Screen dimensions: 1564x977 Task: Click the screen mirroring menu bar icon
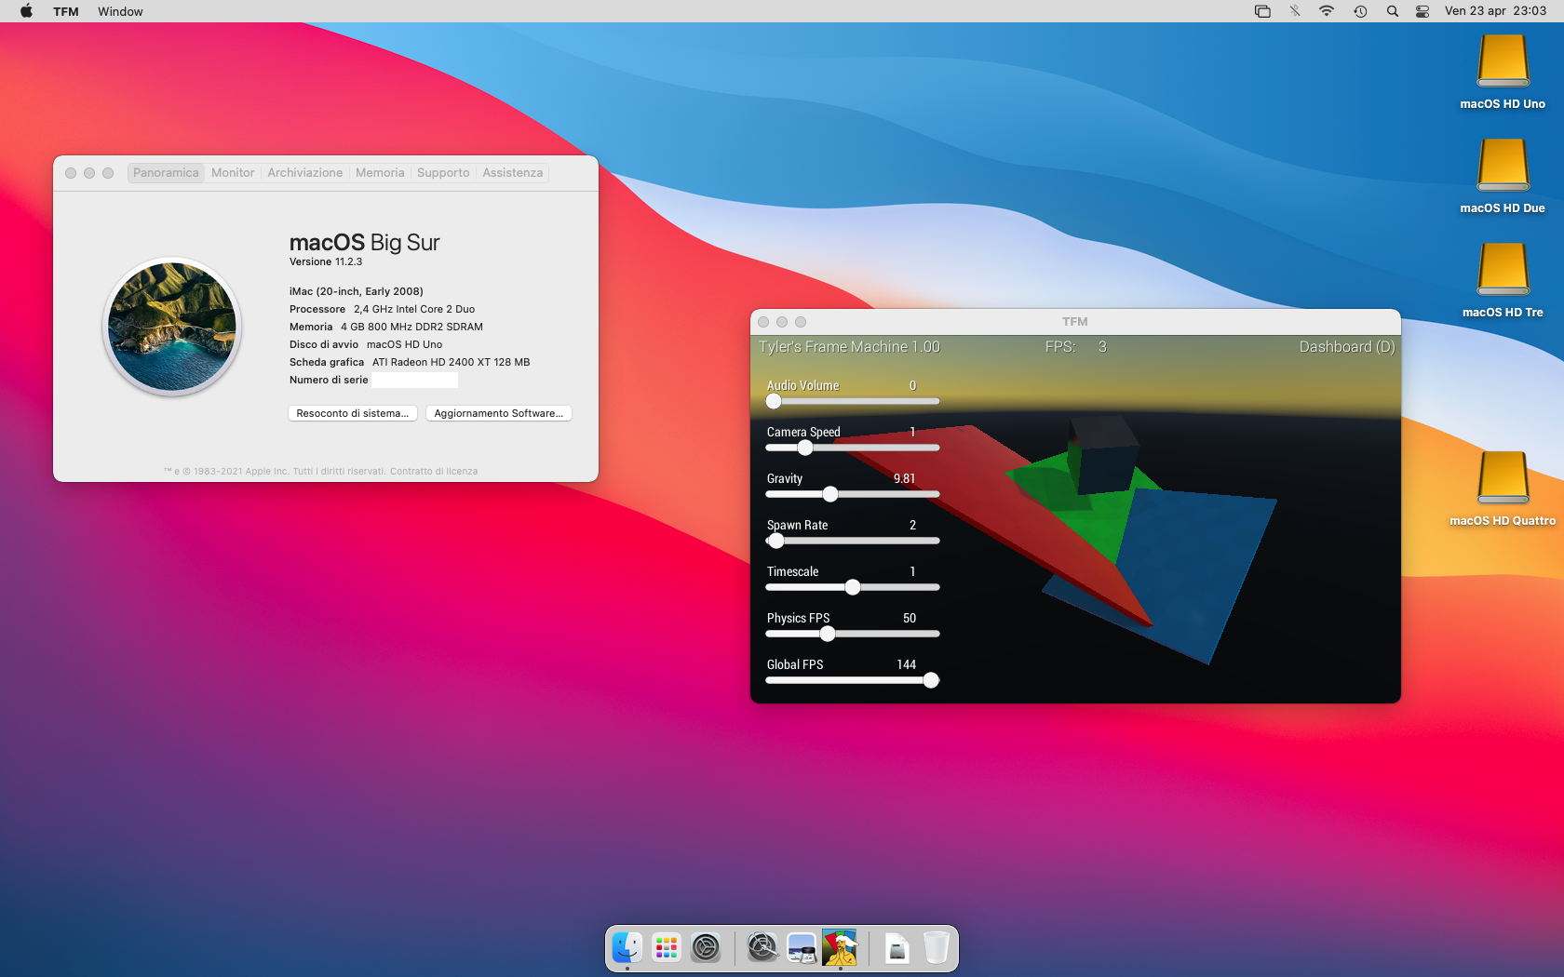1262,11
